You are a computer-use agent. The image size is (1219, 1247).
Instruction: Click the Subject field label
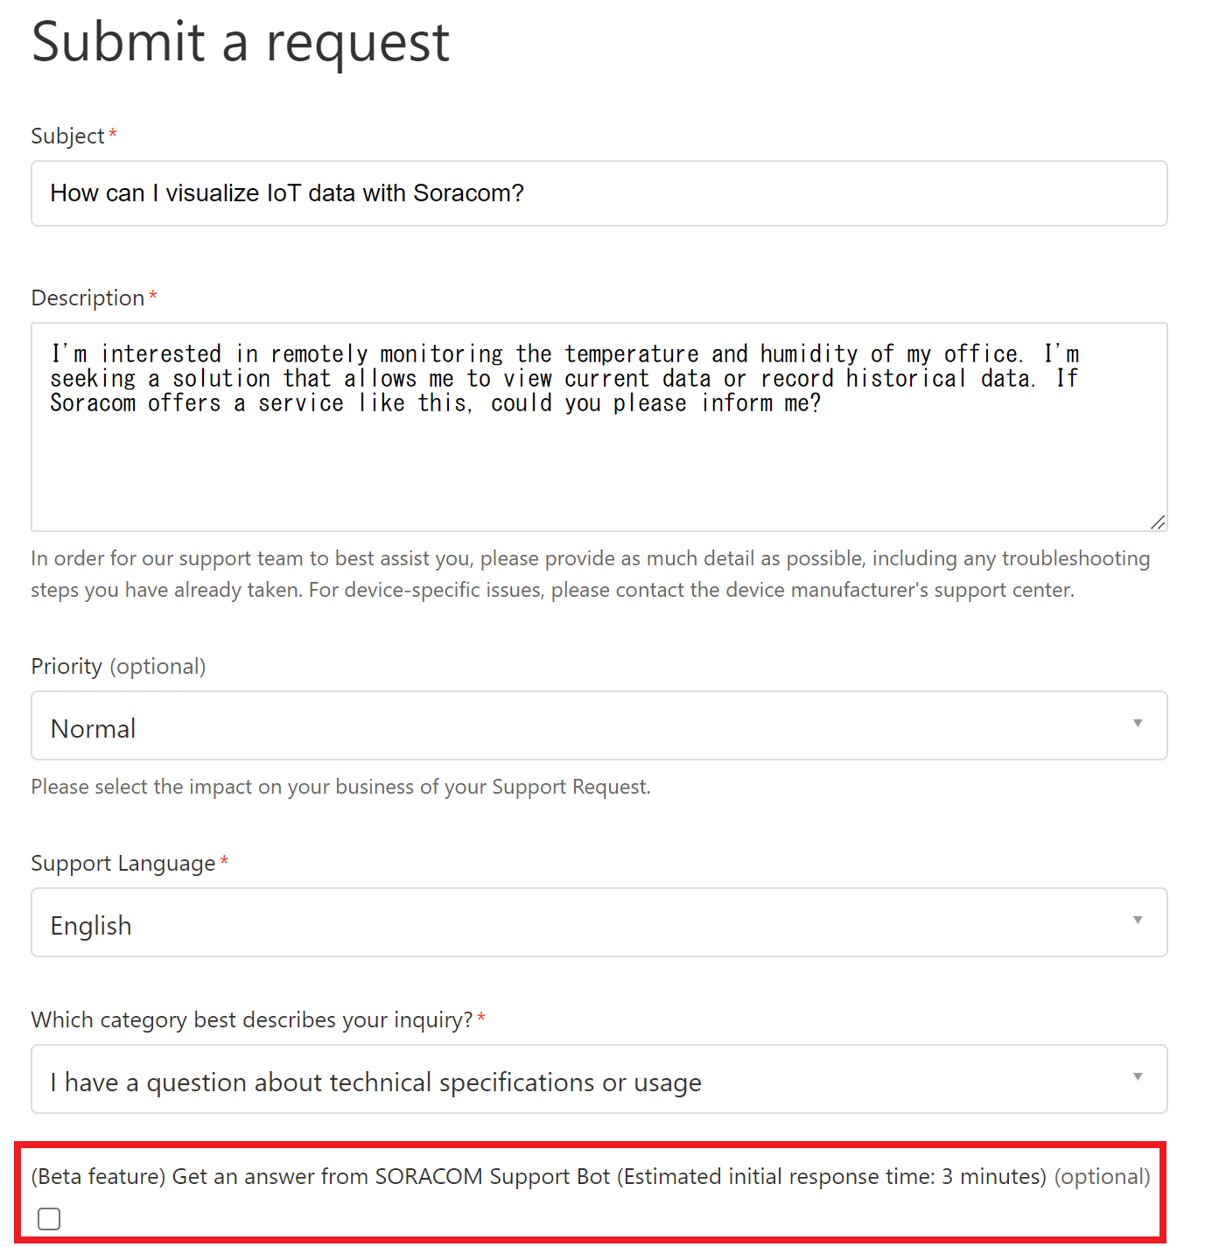coord(67,137)
